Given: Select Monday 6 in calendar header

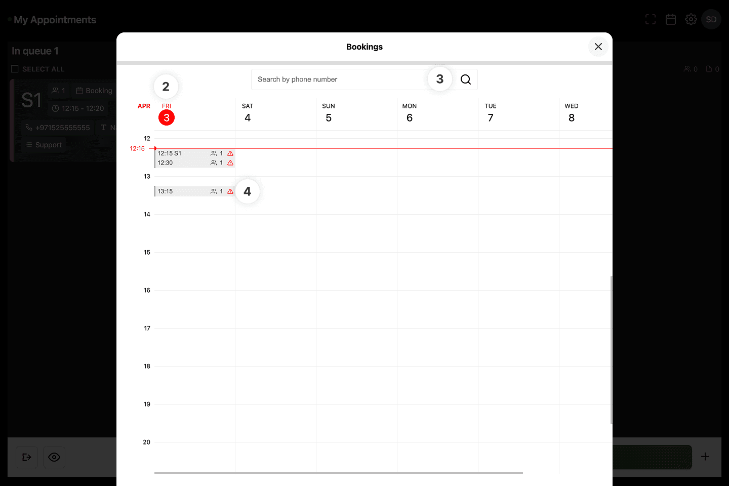Looking at the screenshot, I should tap(410, 114).
